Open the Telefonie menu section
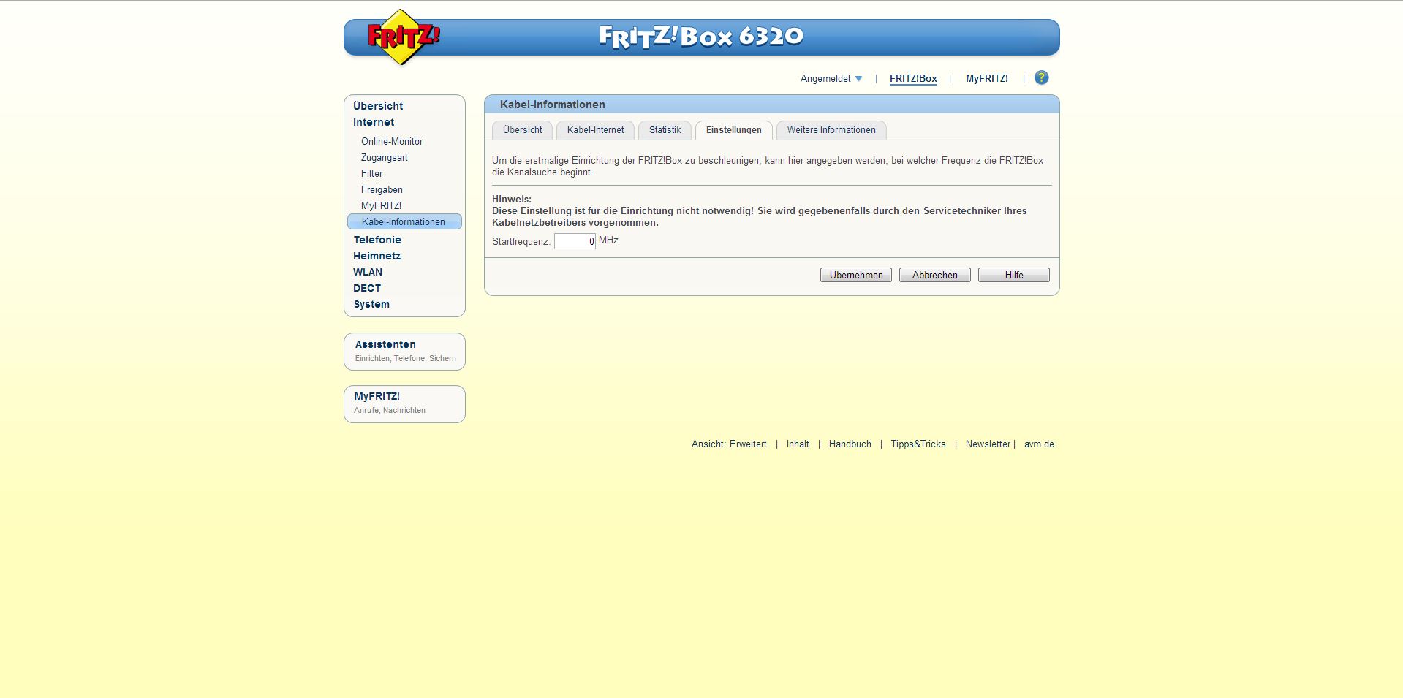1403x698 pixels. point(377,240)
